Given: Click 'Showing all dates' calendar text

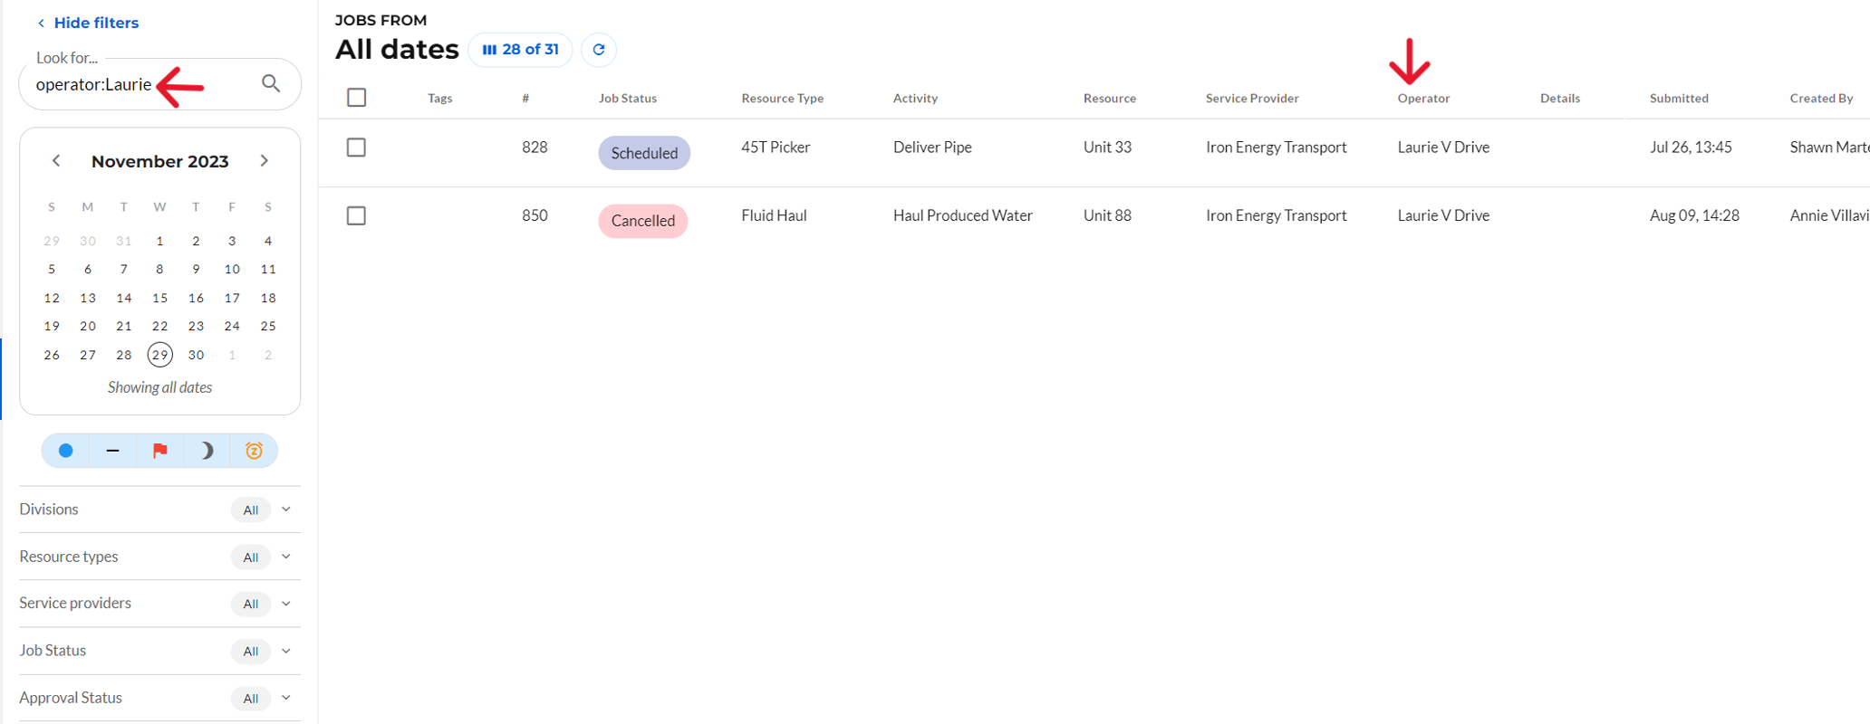Looking at the screenshot, I should (x=160, y=387).
